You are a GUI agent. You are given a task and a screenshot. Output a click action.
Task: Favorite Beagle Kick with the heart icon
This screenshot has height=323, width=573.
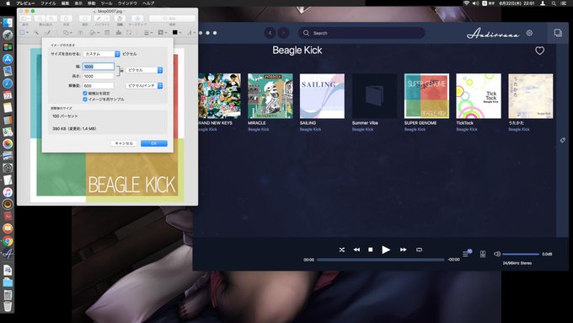point(540,51)
